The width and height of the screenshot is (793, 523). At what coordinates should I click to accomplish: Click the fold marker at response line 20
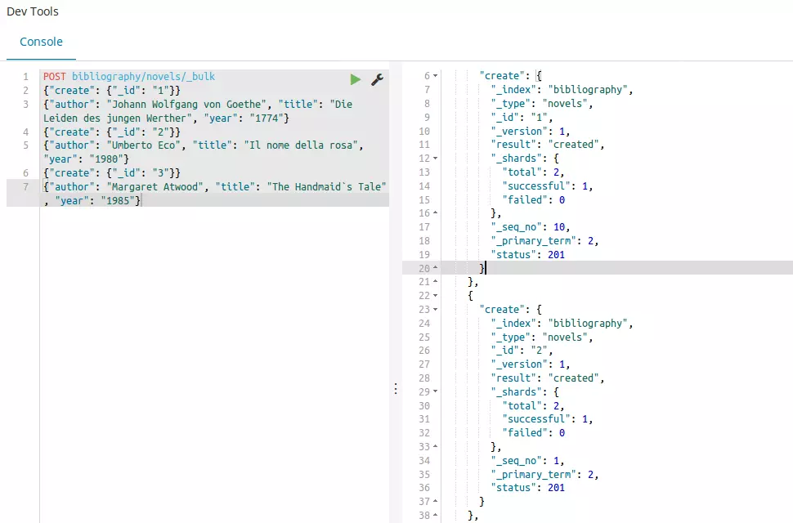tap(436, 268)
